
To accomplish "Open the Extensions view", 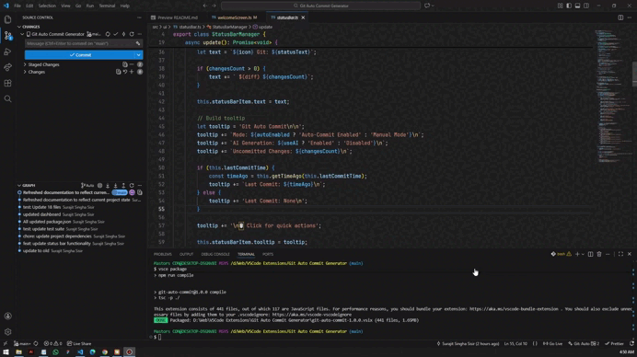I will pos(7,83).
